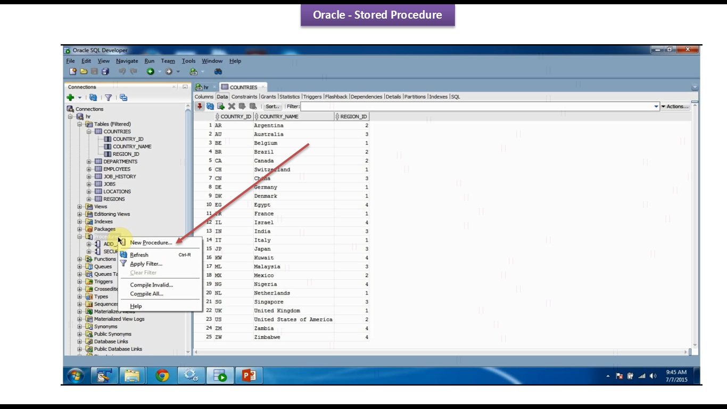Expand the Packages node
727x409 pixels.
coord(79,229)
